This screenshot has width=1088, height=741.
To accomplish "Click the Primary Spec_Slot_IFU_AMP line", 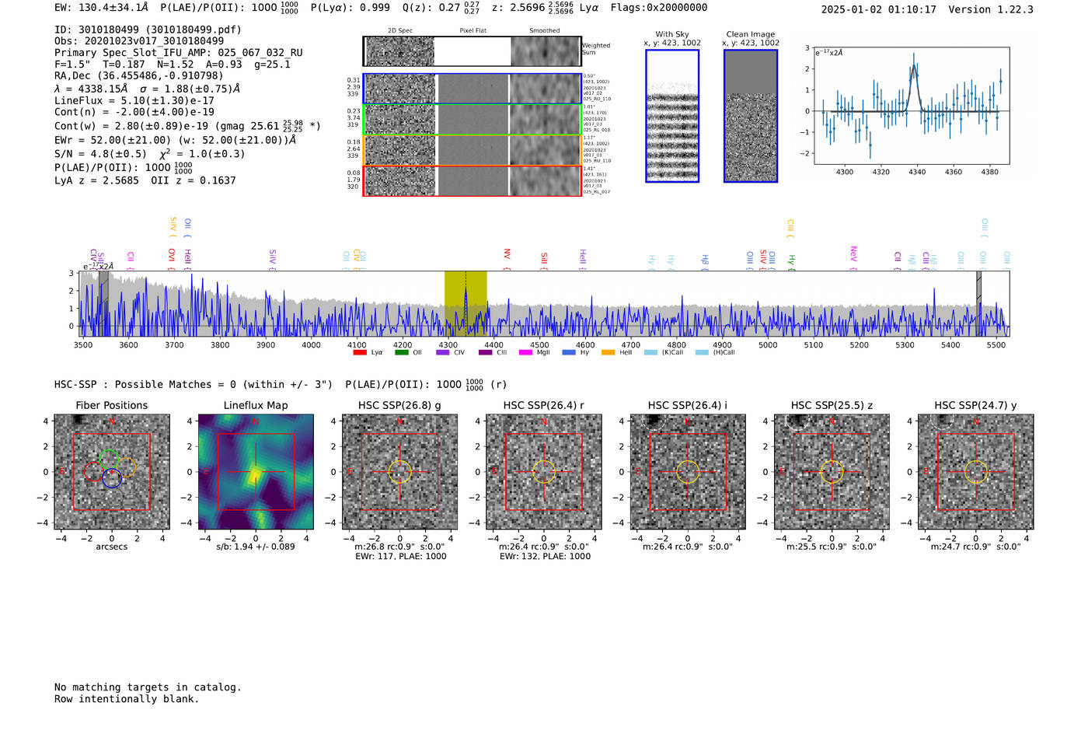I will coord(179,53).
